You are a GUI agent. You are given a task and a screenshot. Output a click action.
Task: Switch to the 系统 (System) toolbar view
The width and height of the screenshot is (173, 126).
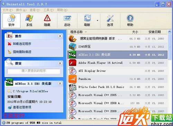pos(29,21)
